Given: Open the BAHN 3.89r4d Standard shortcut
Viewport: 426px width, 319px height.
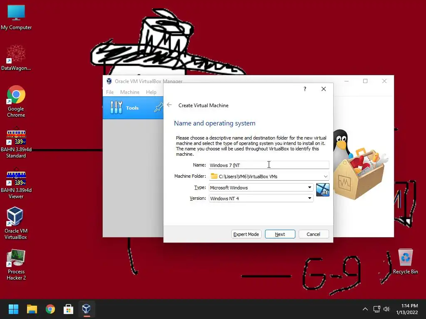Looking at the screenshot, I should point(16,142).
